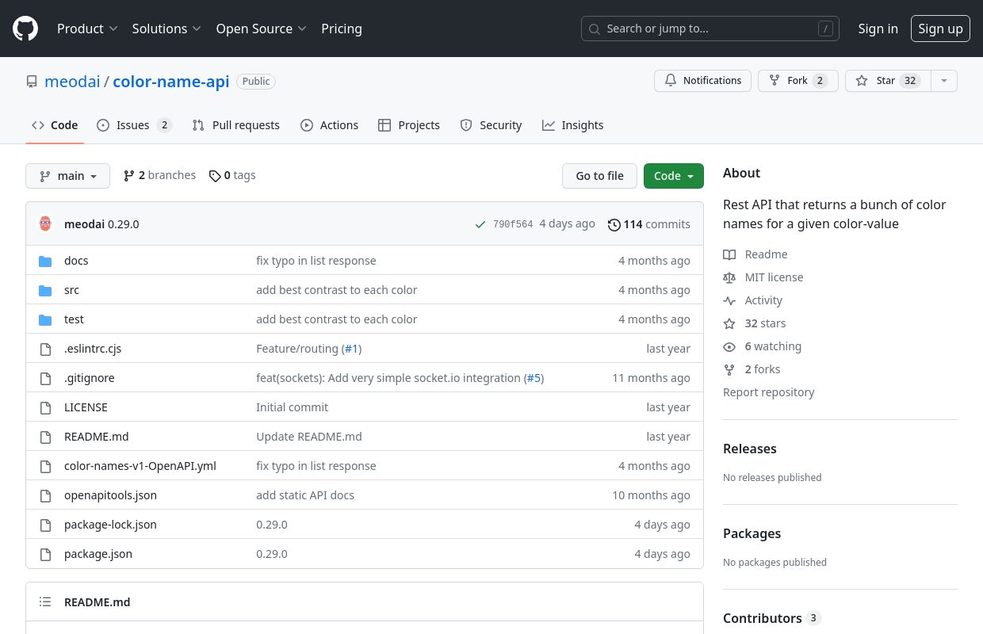Click the .eslintrc.cjs file icon
This screenshot has width=983, height=634.
point(45,349)
